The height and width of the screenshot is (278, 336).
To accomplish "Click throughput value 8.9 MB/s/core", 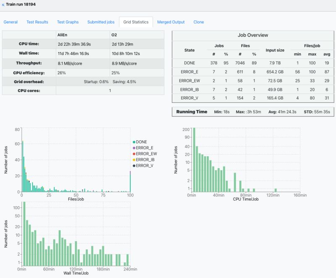I will pos(124,63).
